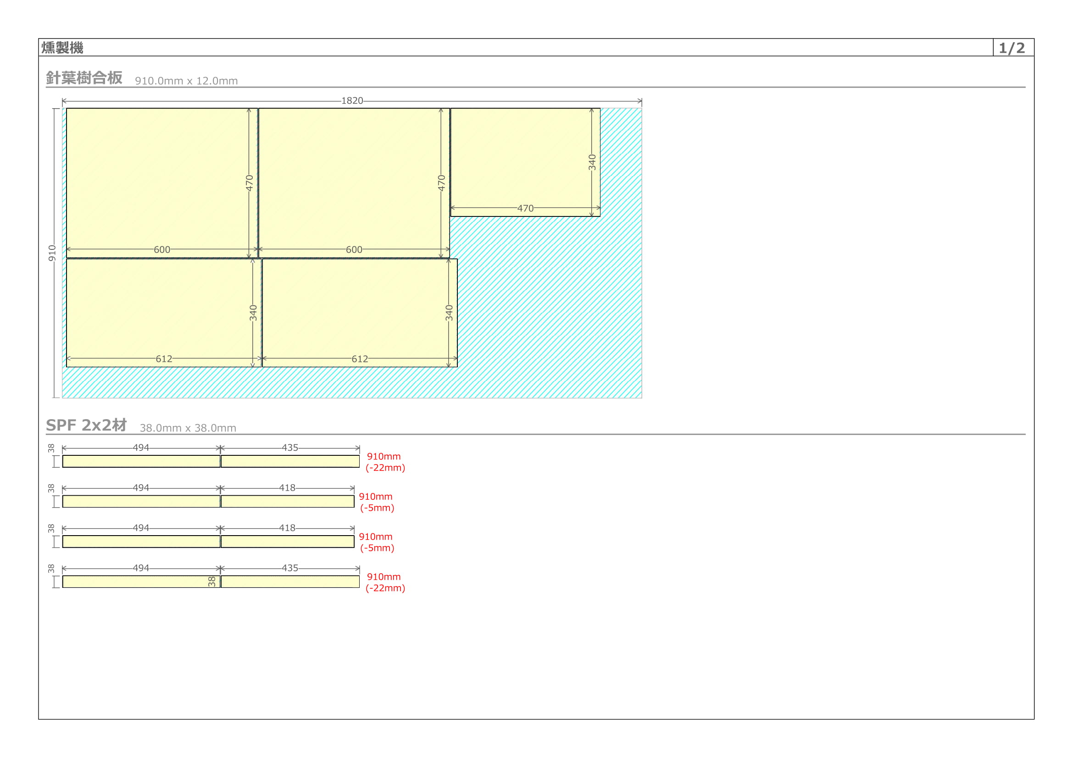The width and height of the screenshot is (1073, 758).
Task: Select the top-middle 600 x 470 panel
Action: point(354,183)
